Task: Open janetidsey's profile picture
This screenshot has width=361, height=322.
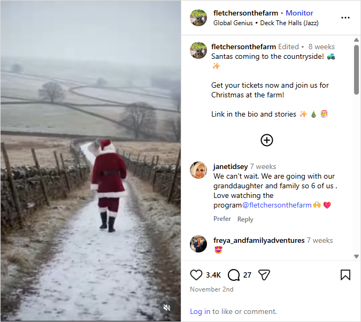Action: tap(198, 170)
